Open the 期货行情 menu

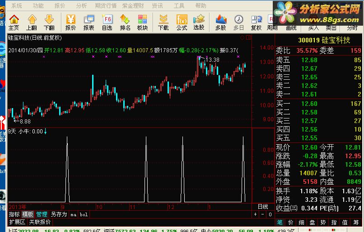pyautogui.click(x=106, y=5)
